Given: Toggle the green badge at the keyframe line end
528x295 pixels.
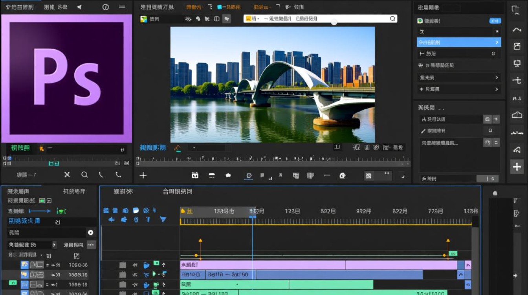Looking at the screenshot, I should [453, 253].
